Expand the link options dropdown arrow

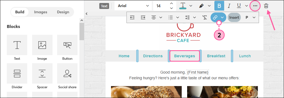(x=223, y=18)
